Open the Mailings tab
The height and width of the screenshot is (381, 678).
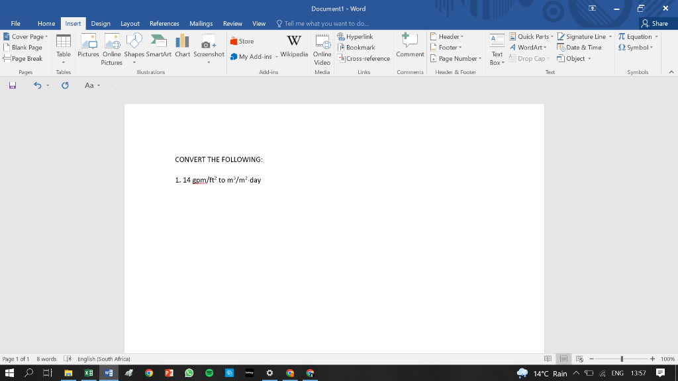(x=201, y=22)
